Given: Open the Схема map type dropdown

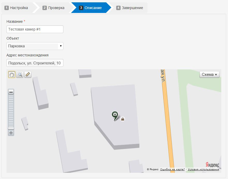Looking at the screenshot, I should click(x=209, y=74).
